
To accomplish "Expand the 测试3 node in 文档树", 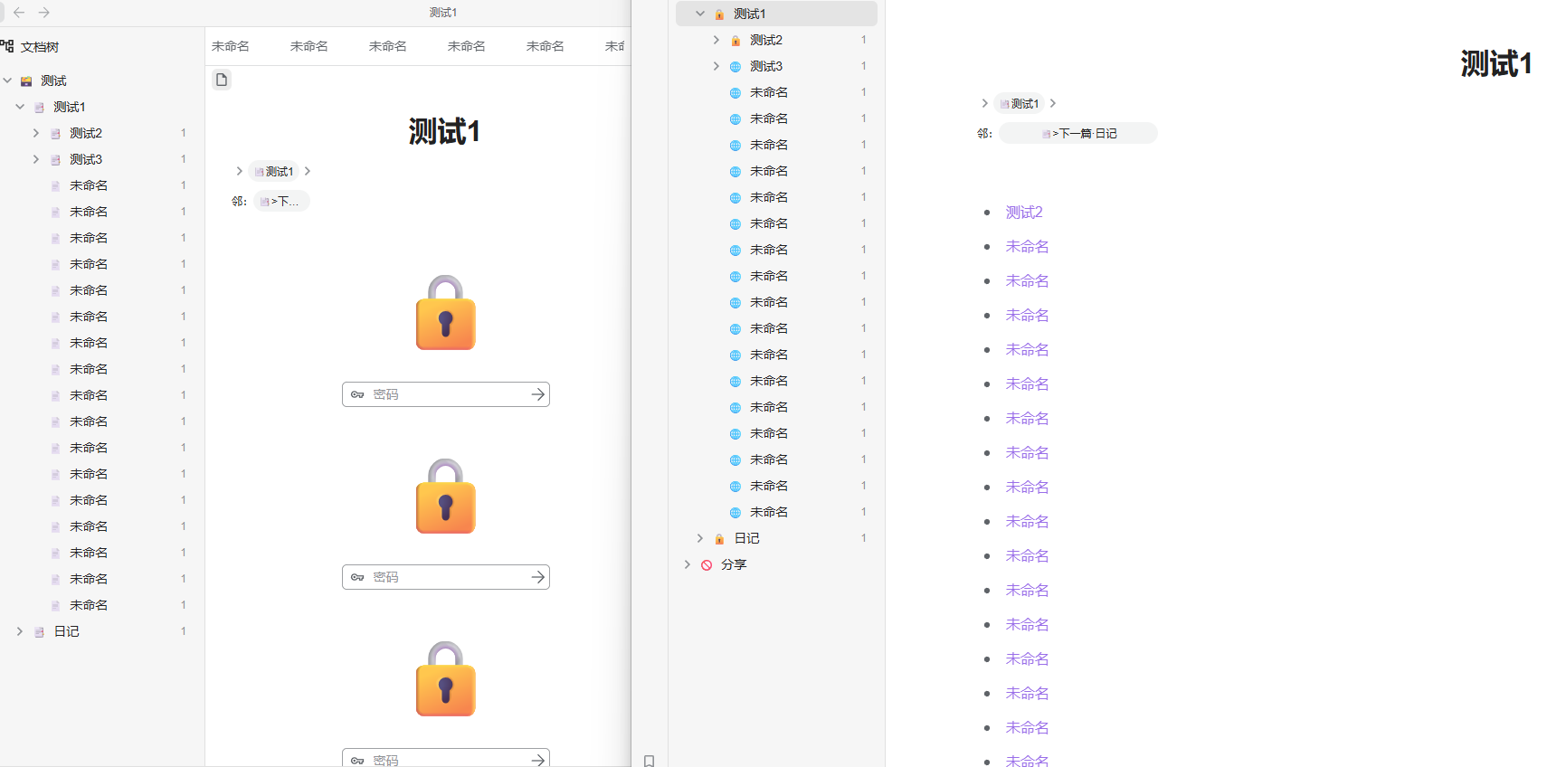I will coord(36,159).
